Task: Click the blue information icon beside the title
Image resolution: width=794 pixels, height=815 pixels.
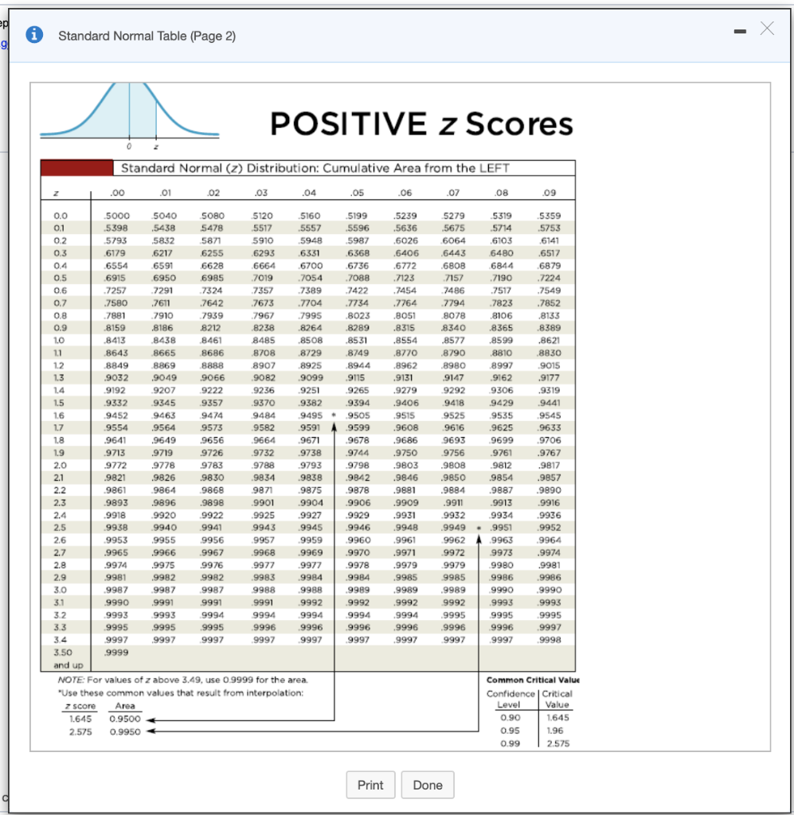Action: (x=34, y=35)
